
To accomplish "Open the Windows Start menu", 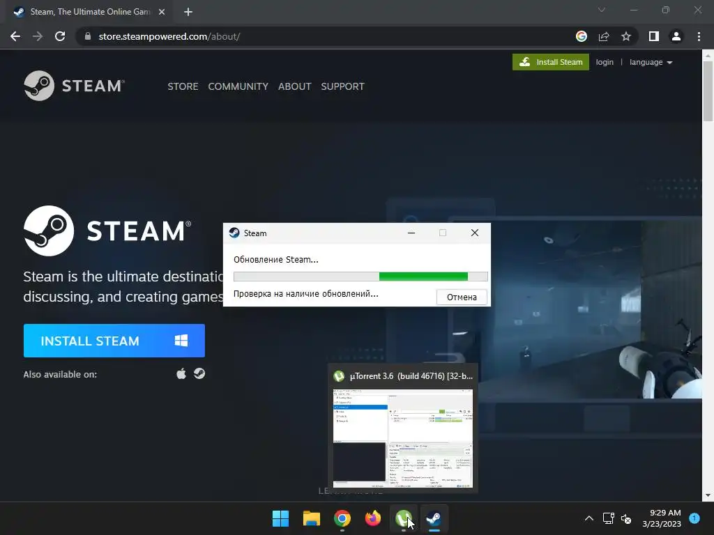I will [x=280, y=518].
